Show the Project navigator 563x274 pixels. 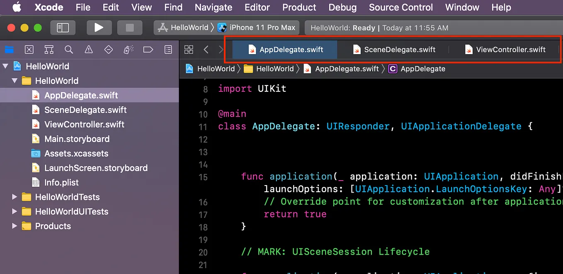click(x=9, y=50)
